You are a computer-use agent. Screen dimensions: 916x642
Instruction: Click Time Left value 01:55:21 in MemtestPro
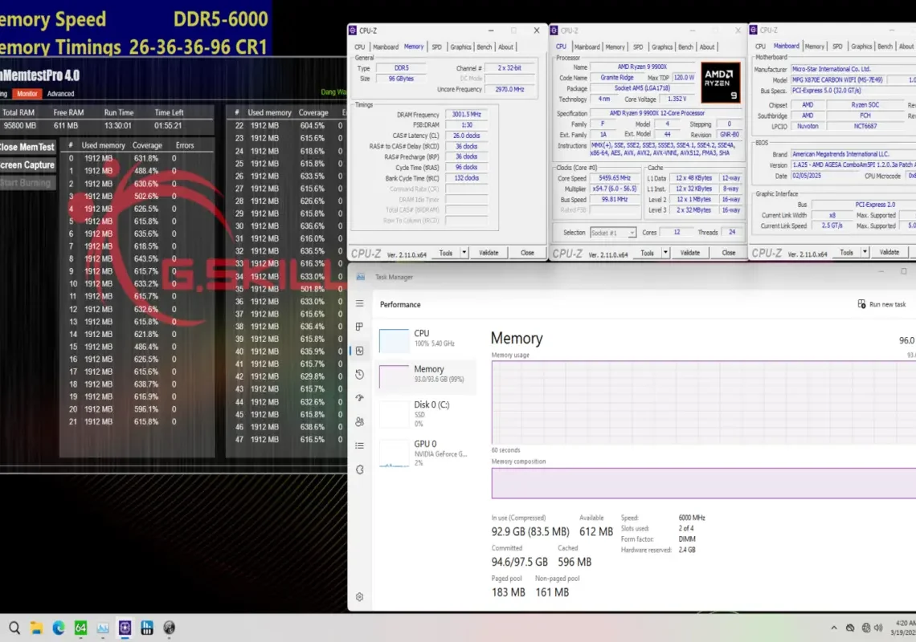click(168, 125)
